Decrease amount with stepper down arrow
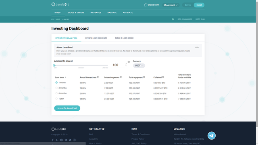Viewport: 258px width, 145px height. tap(126, 66)
